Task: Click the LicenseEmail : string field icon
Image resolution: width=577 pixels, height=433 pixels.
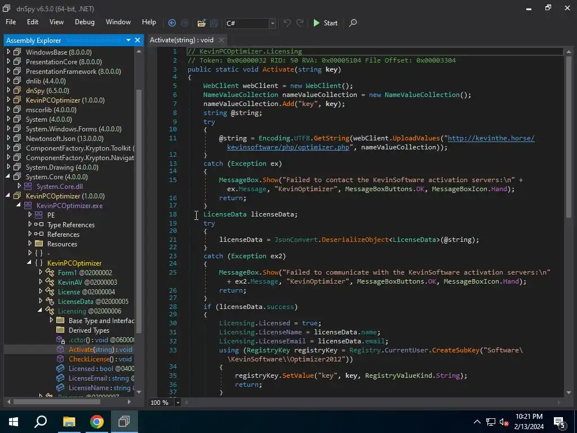Action: click(60, 378)
